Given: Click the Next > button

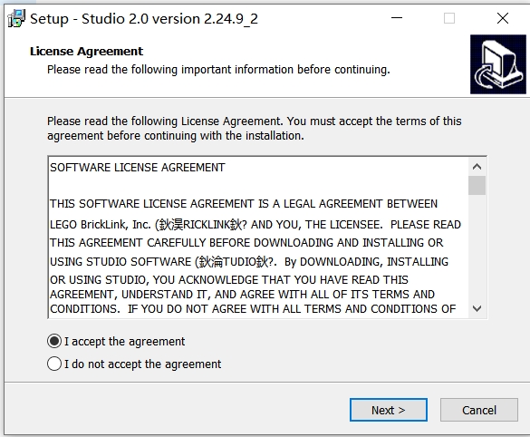Looking at the screenshot, I should (x=389, y=410).
